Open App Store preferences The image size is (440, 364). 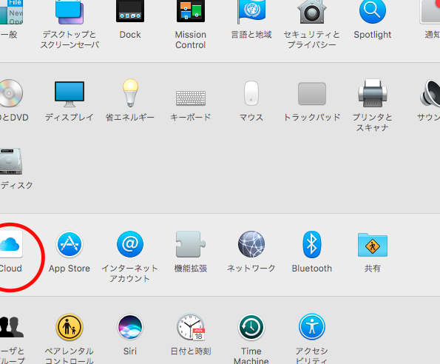(70, 244)
